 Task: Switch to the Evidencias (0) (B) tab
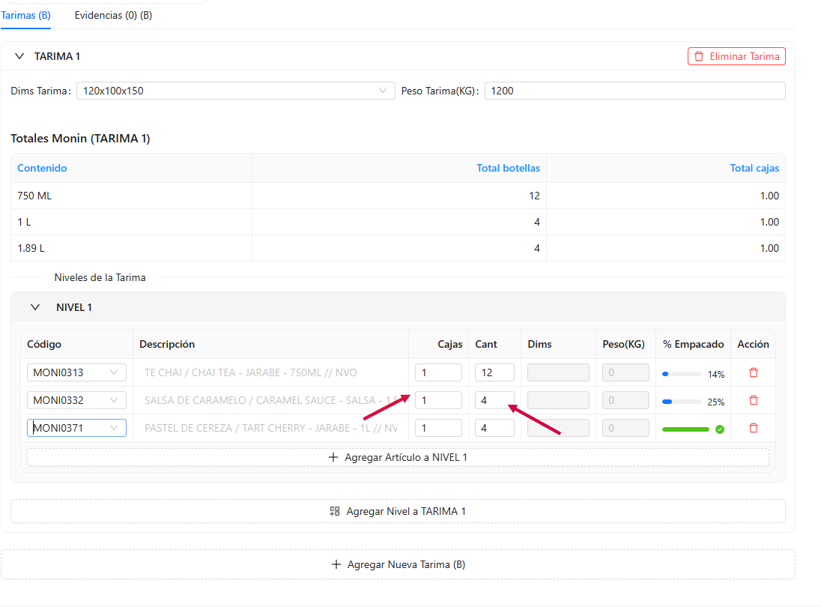[x=113, y=15]
